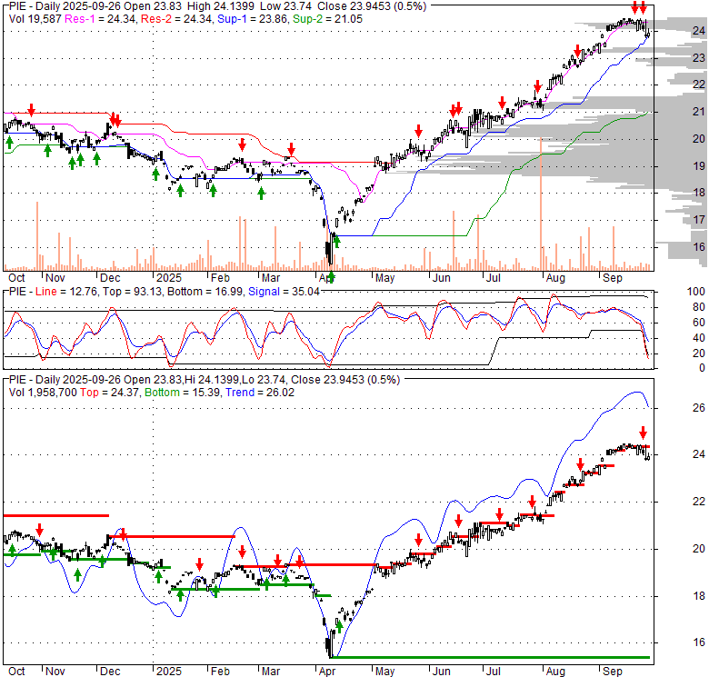
Task: Click the Vol 19,587 text in top chart
Action: (x=35, y=19)
